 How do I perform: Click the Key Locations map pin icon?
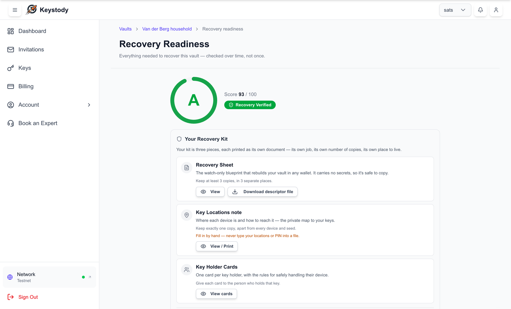(187, 215)
